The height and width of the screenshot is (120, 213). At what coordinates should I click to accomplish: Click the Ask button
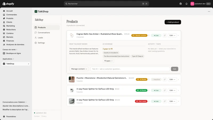click(x=175, y=69)
